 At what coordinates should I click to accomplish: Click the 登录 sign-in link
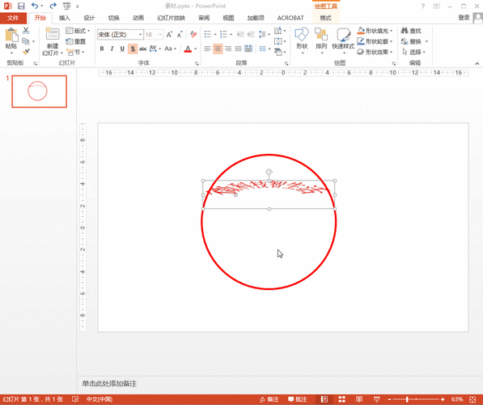(464, 18)
